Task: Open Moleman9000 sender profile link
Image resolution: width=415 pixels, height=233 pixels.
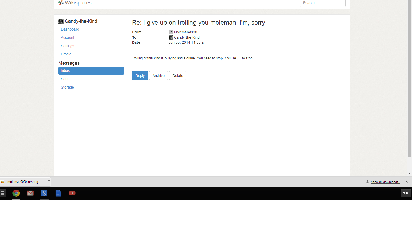Action: 185,32
